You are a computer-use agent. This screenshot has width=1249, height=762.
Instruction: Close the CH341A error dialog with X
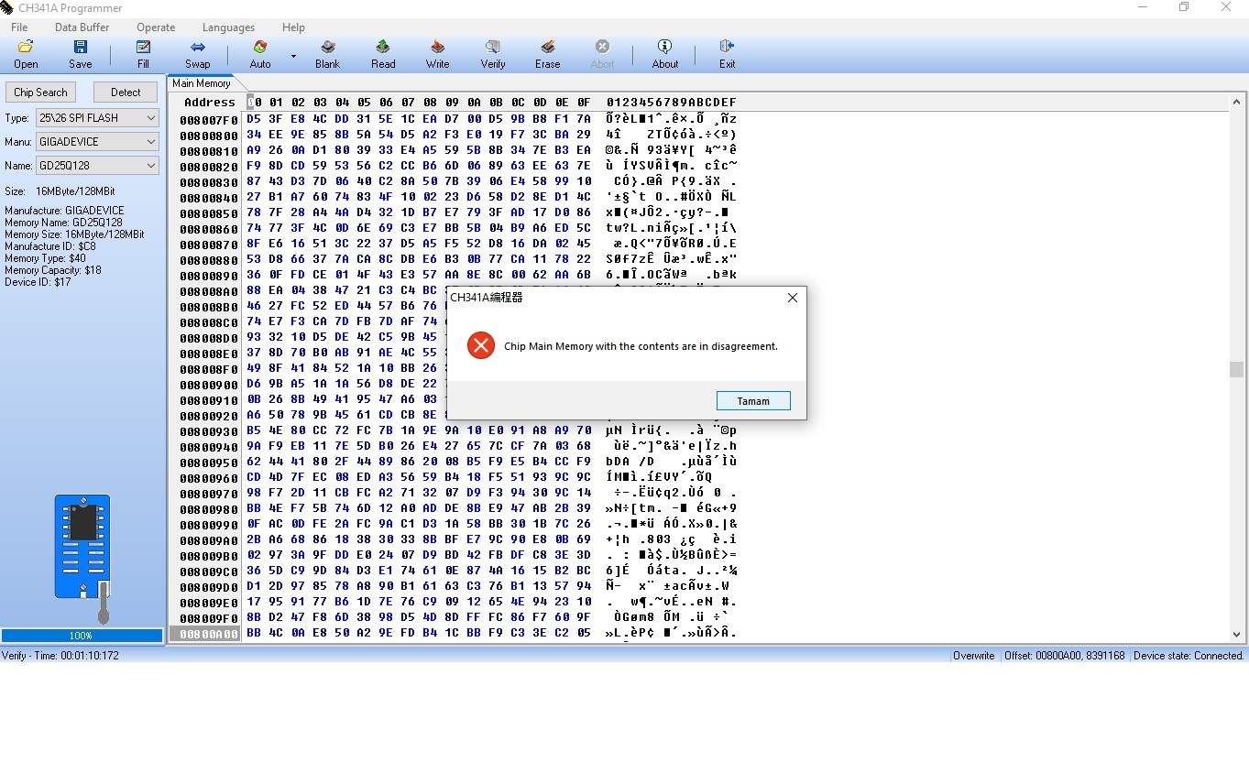coord(793,298)
